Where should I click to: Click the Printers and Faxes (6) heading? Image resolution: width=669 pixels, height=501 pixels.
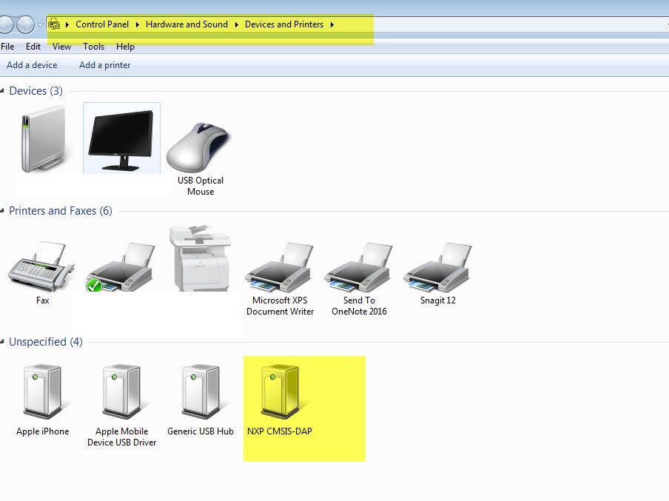tap(61, 211)
